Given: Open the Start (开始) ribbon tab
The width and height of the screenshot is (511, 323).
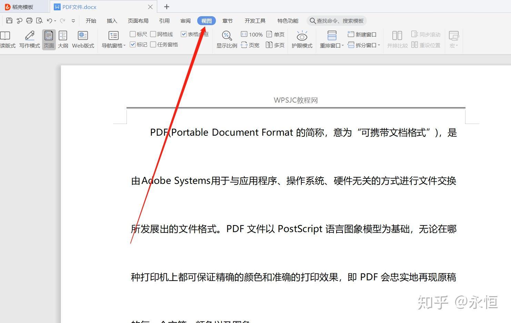Looking at the screenshot, I should 91,21.
